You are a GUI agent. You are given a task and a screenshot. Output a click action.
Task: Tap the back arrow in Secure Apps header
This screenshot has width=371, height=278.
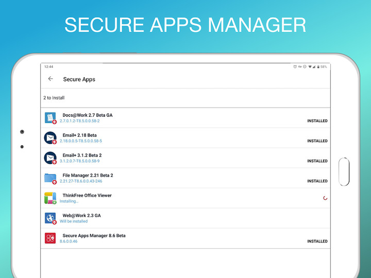tap(50, 79)
